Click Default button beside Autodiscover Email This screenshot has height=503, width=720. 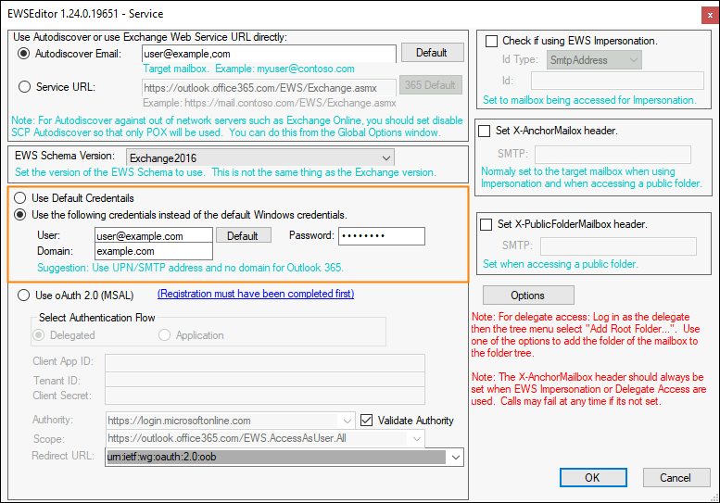[432, 53]
